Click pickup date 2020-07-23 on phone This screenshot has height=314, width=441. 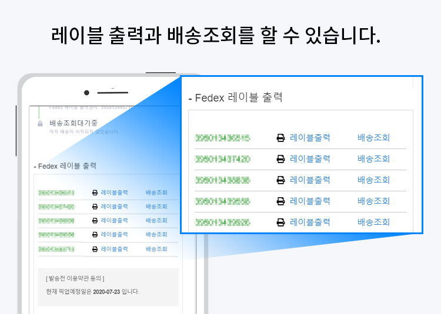point(106,292)
